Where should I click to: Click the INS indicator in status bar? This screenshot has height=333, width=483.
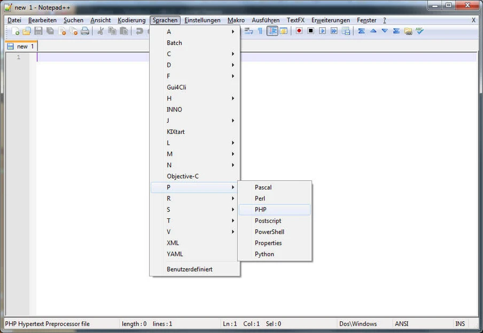460,324
